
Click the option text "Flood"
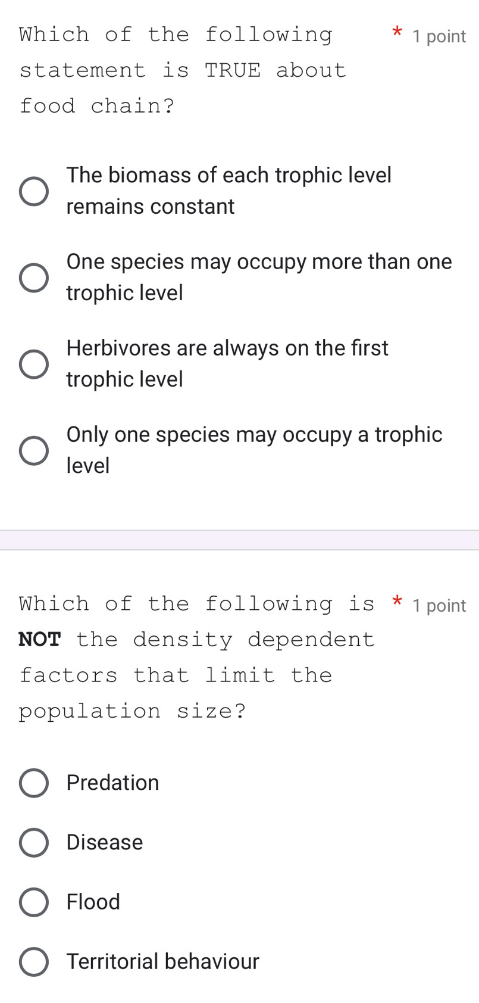click(93, 902)
